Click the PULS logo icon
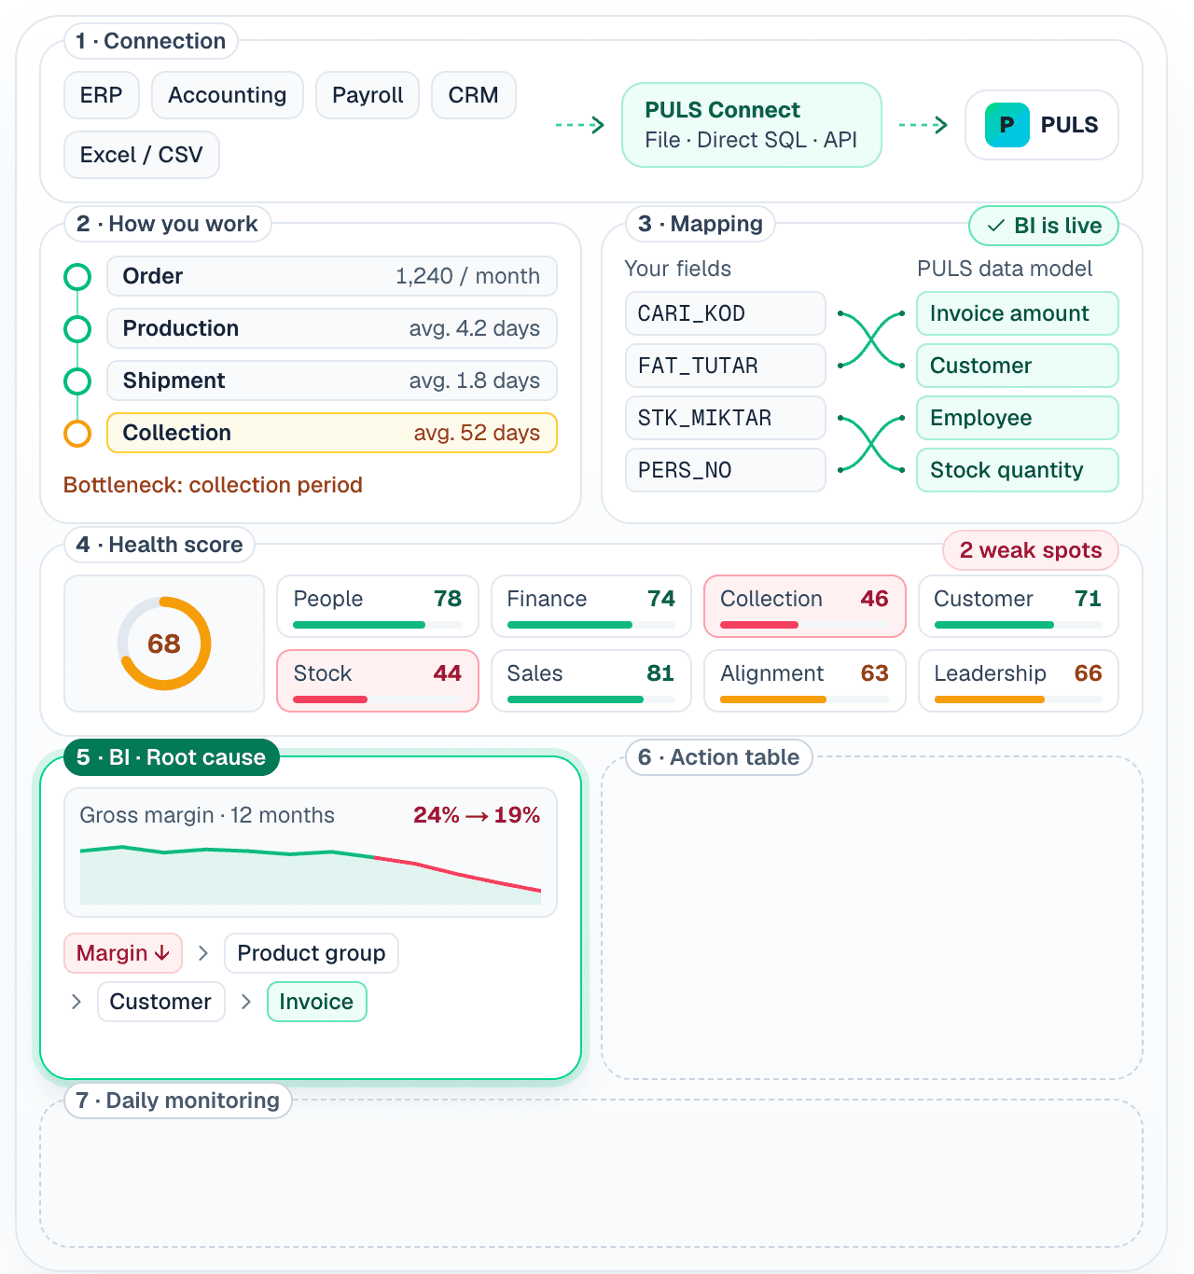This screenshot has width=1194, height=1274. (1007, 125)
